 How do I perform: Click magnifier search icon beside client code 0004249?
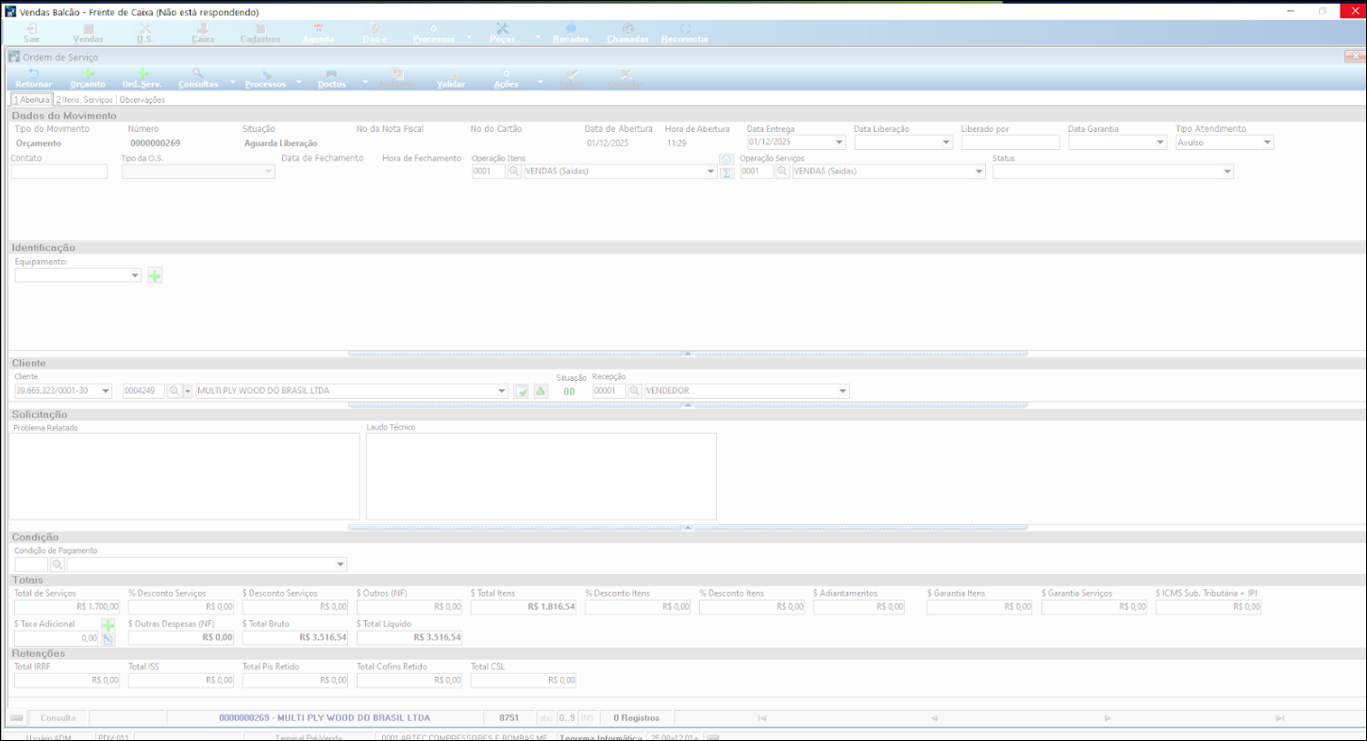175,391
